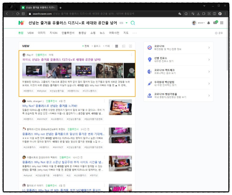232x195 pixels.
Task: Toggle browser side panel icon
Action: coord(214,14)
